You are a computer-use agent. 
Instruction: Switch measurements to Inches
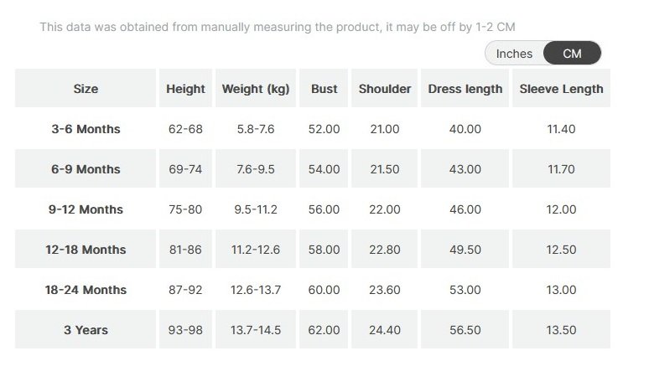514,54
